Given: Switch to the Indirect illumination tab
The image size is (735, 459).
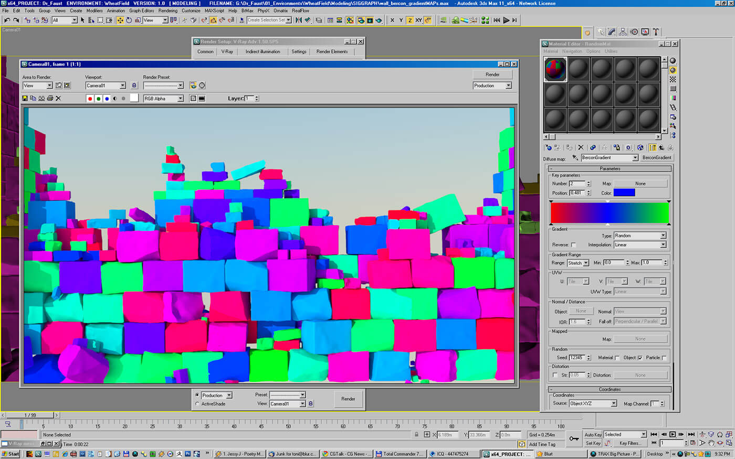Looking at the screenshot, I should pos(262,51).
